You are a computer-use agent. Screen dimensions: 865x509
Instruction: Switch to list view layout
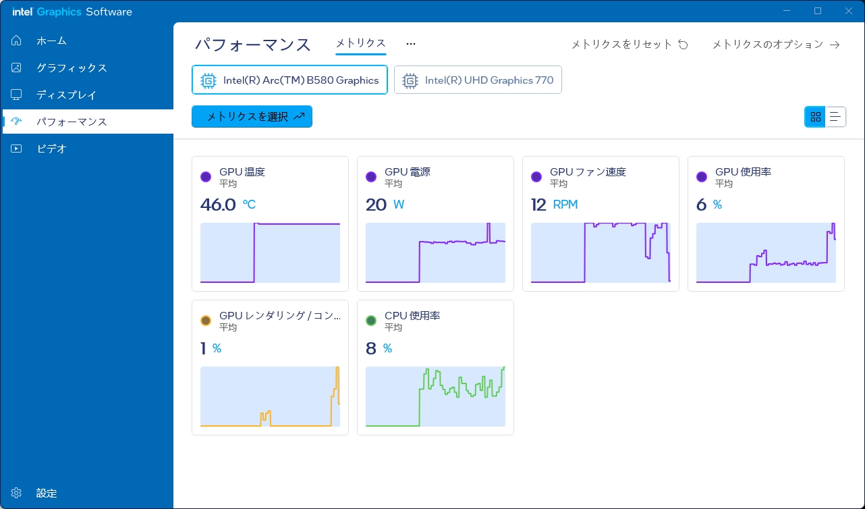pyautogui.click(x=835, y=117)
